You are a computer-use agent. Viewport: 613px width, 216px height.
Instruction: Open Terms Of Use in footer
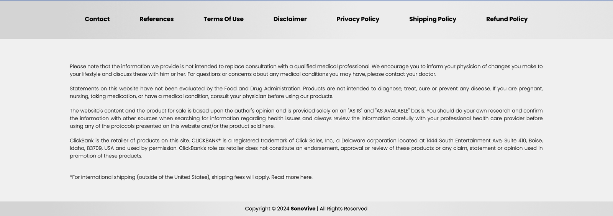(223, 19)
